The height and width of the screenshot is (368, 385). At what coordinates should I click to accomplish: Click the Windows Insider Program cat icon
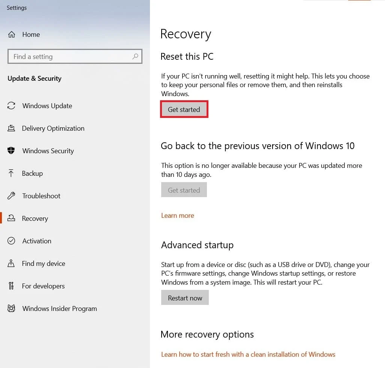pyautogui.click(x=11, y=309)
